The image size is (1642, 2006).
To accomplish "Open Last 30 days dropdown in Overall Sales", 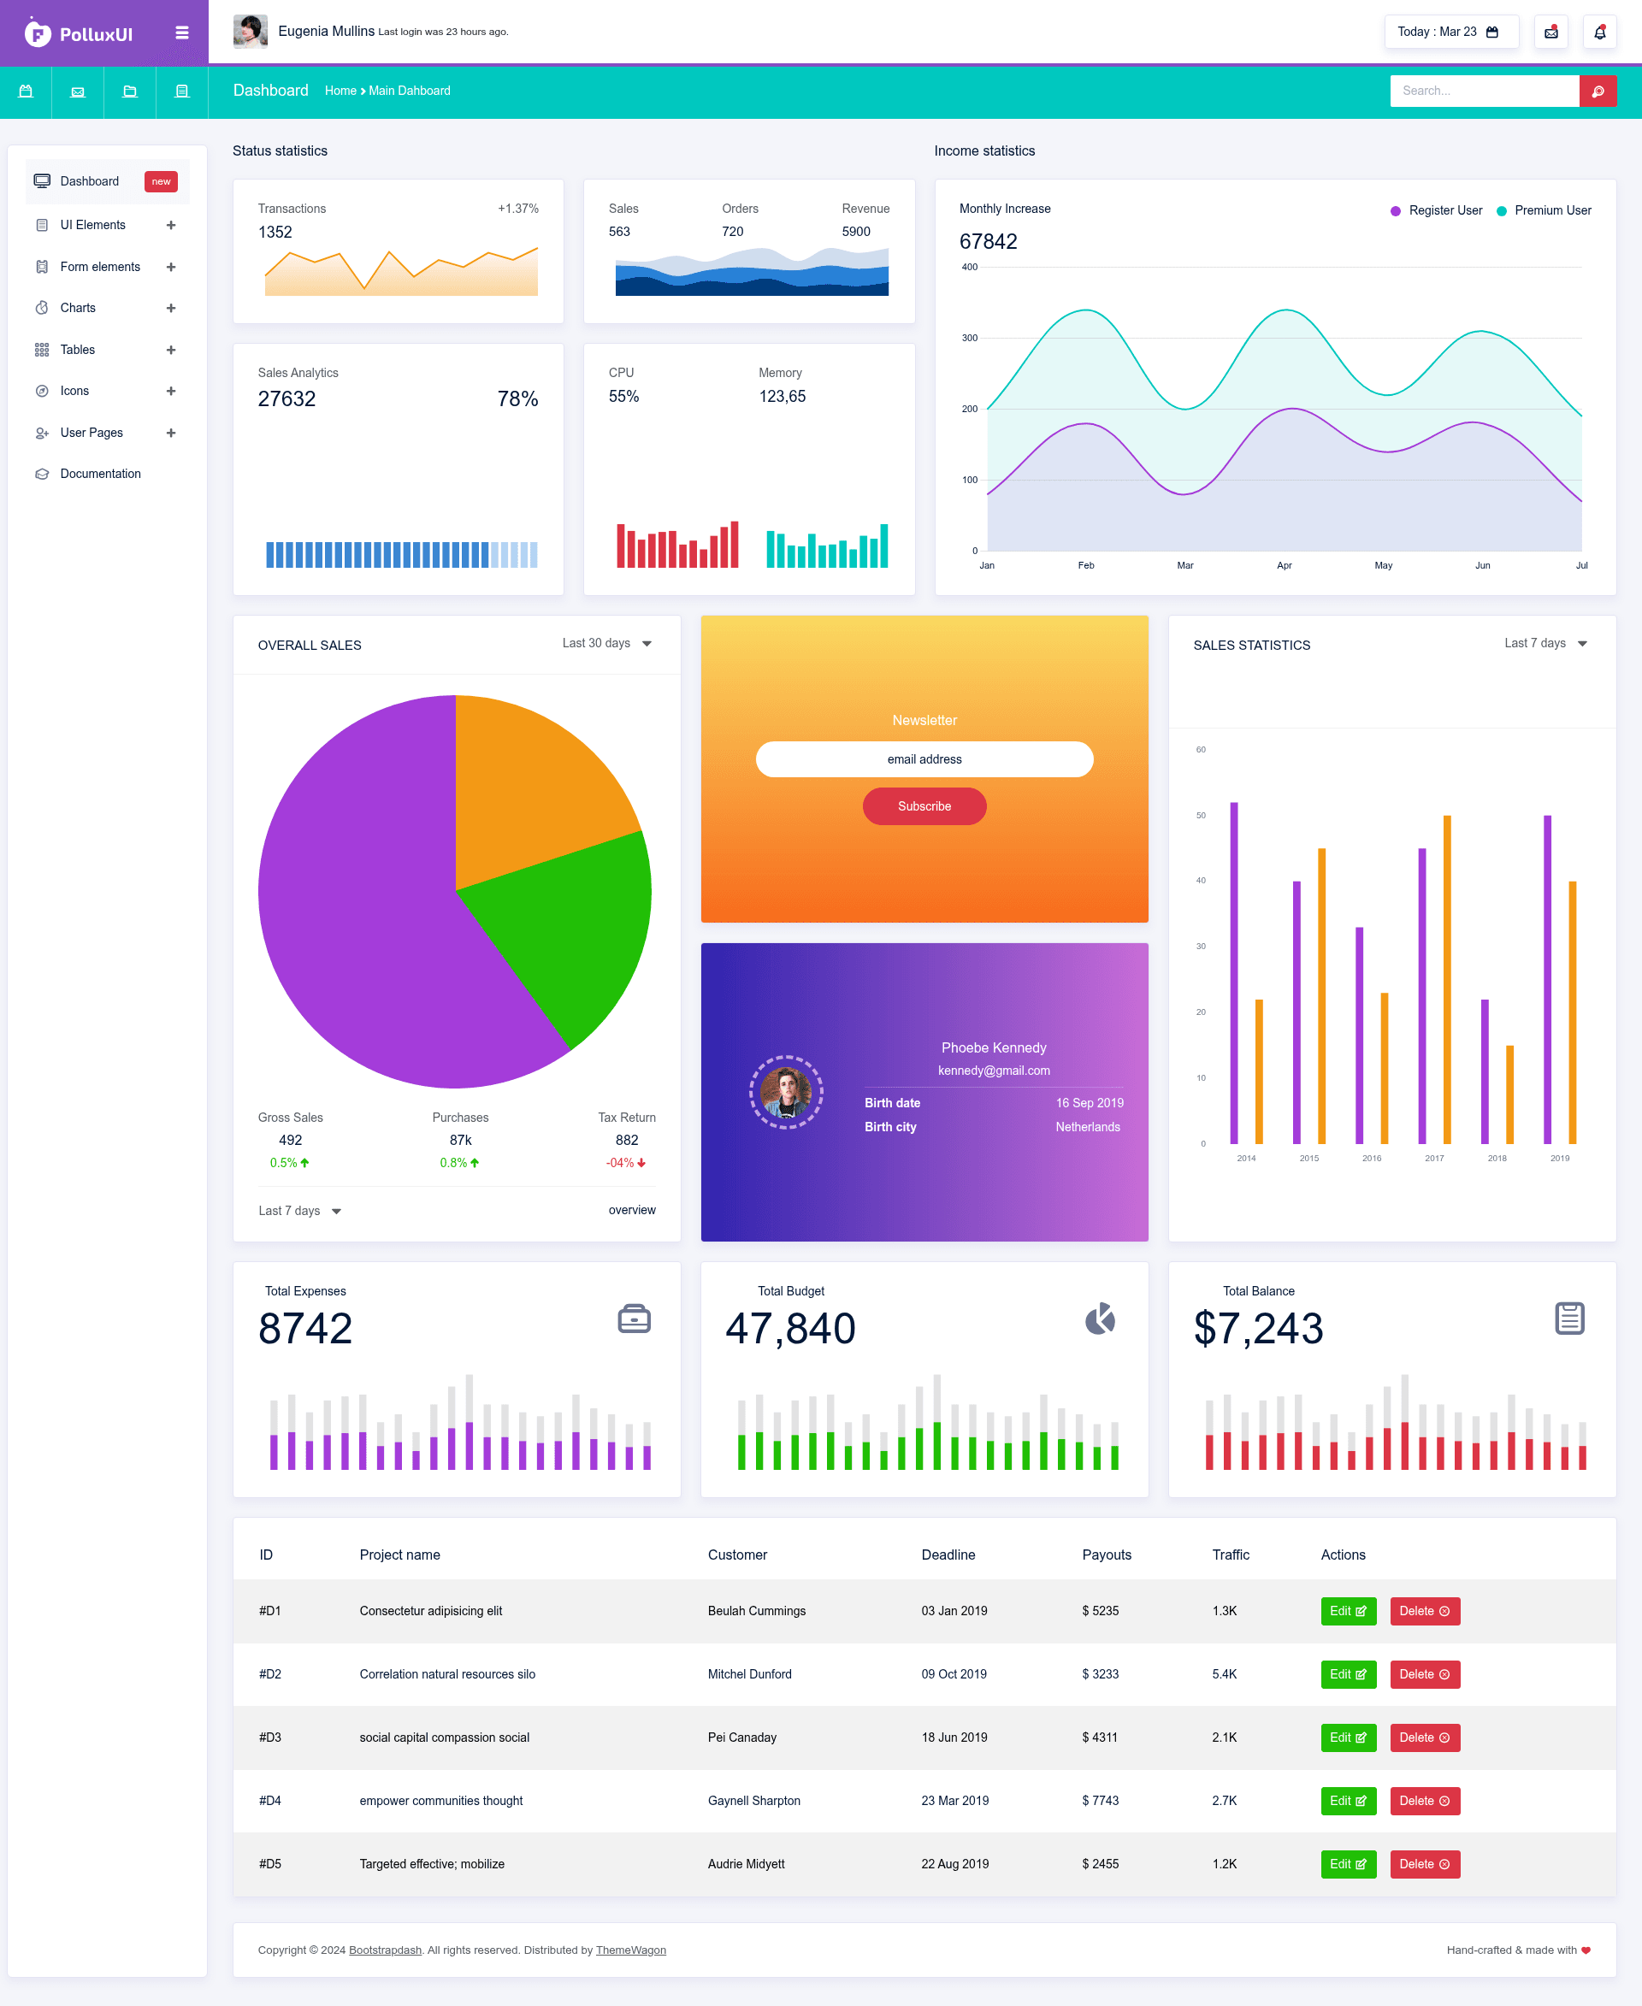I will pyautogui.click(x=607, y=643).
